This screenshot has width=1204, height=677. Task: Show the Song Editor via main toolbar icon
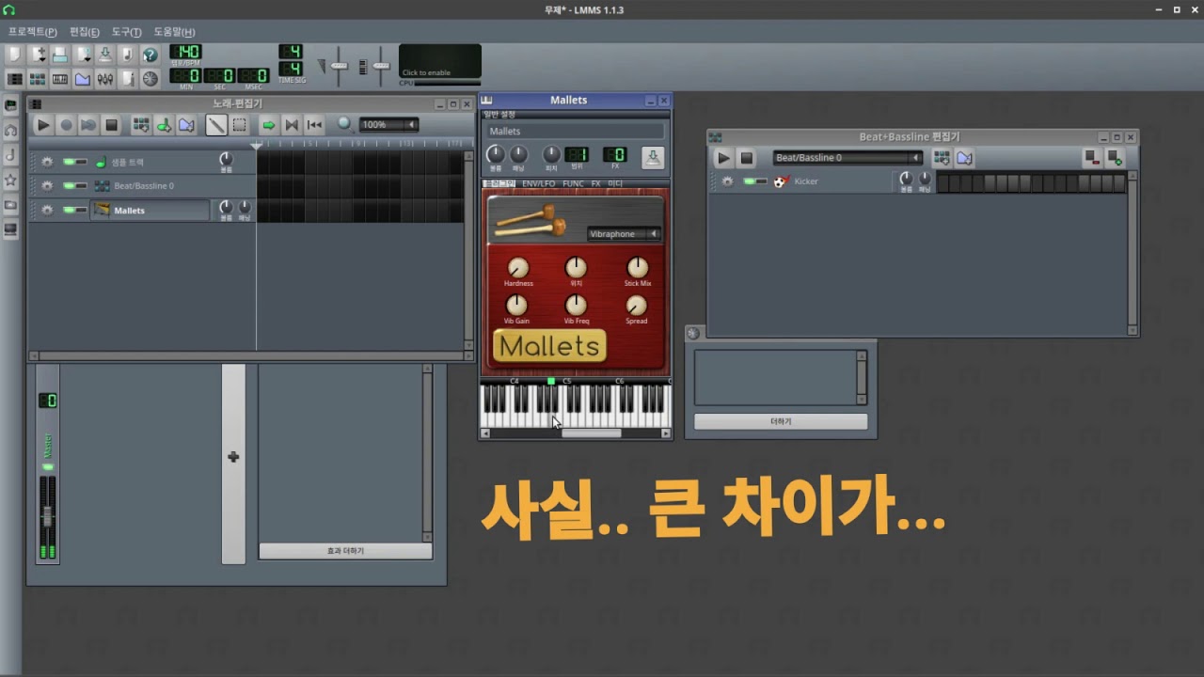click(x=15, y=79)
